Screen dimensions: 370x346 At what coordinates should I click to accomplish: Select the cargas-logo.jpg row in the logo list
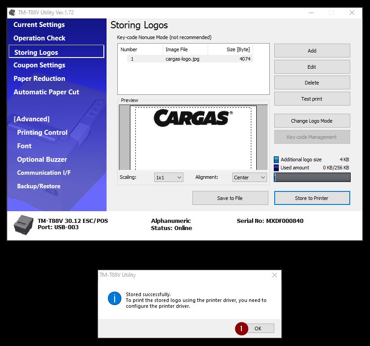190,59
